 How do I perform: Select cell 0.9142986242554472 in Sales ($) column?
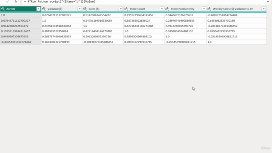tap(103, 15)
